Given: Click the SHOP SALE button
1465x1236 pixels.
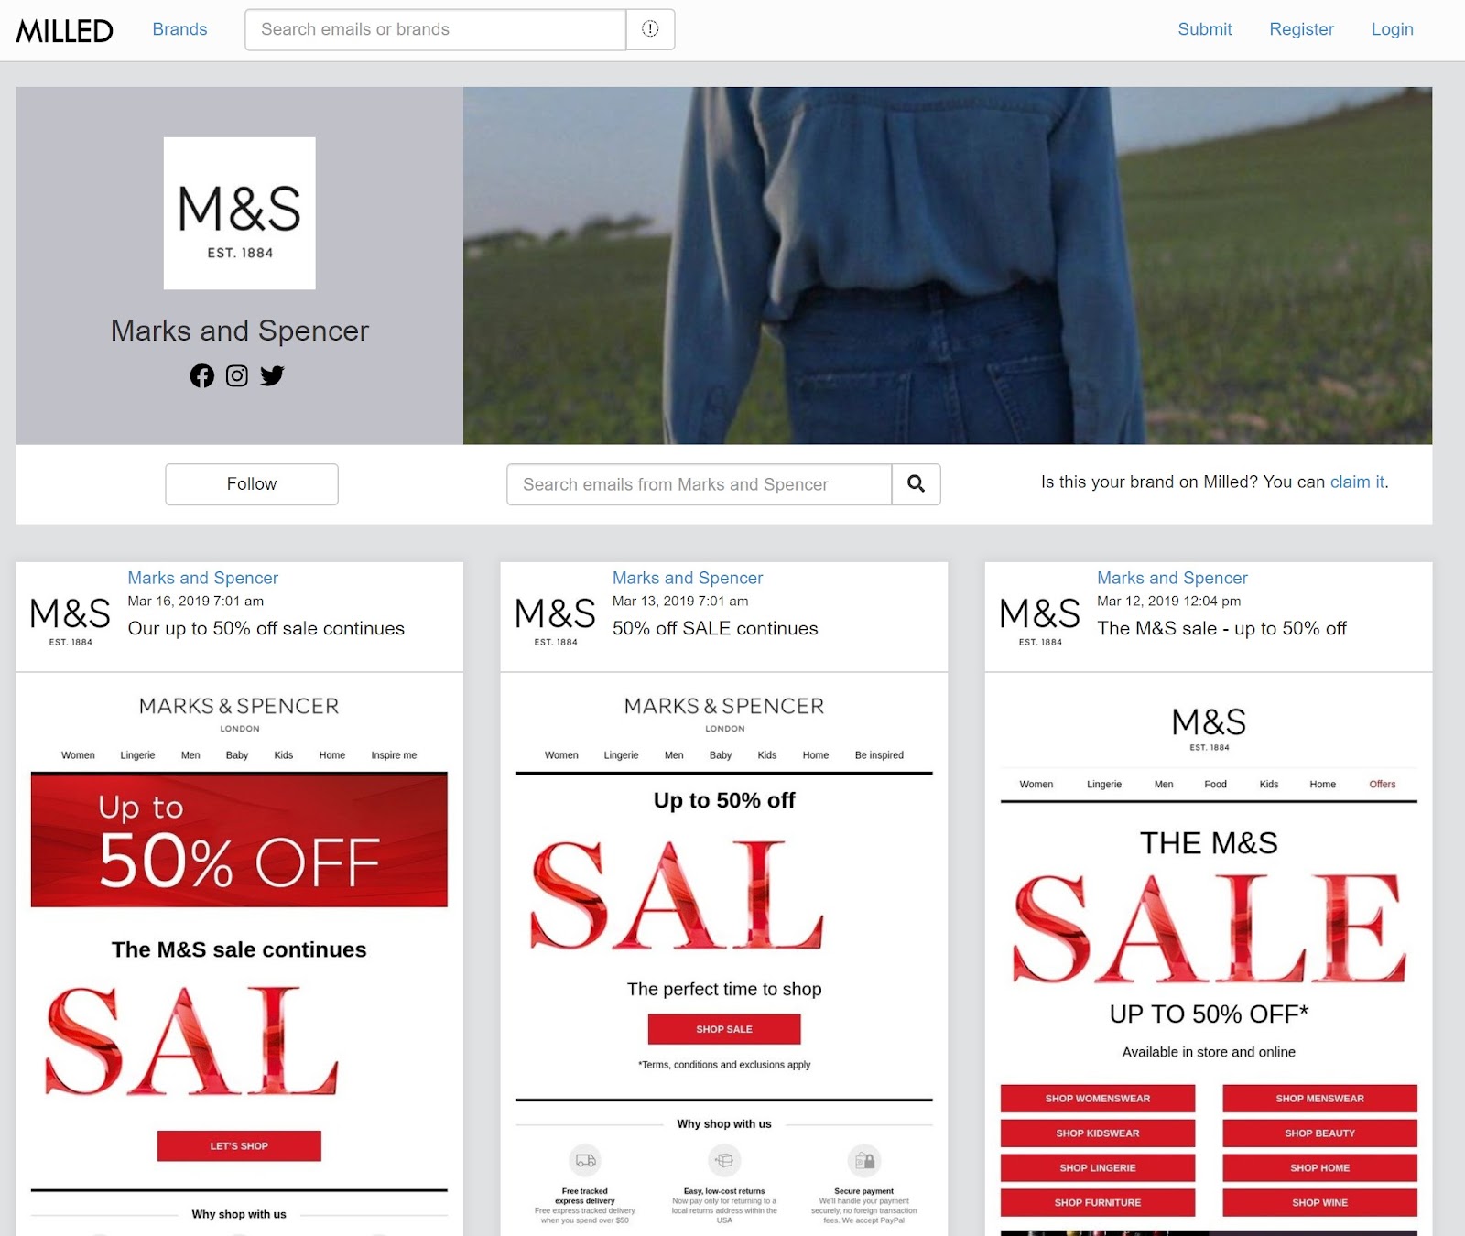Looking at the screenshot, I should [724, 1029].
